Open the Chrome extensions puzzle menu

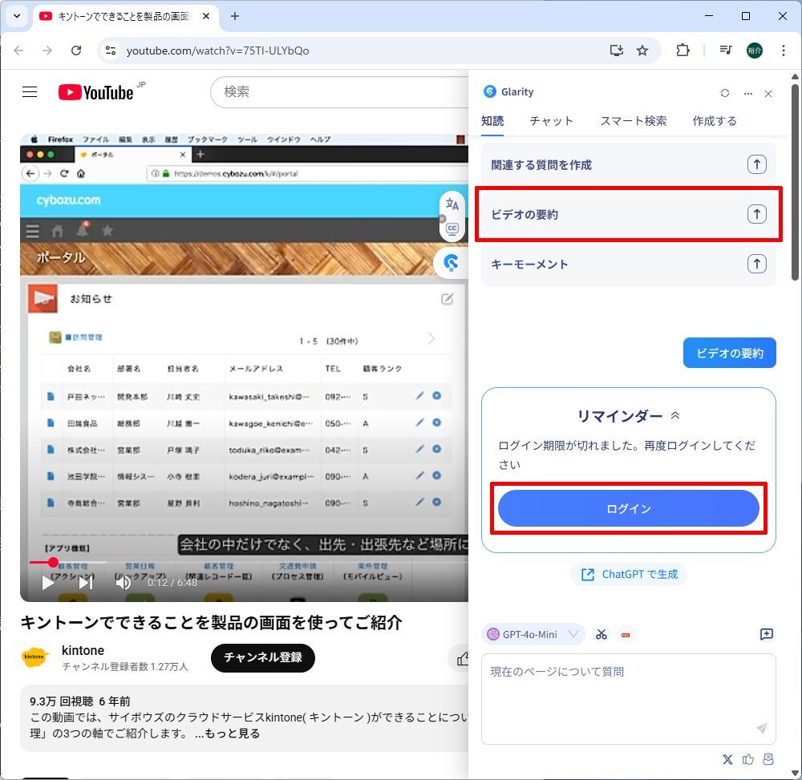tap(683, 50)
